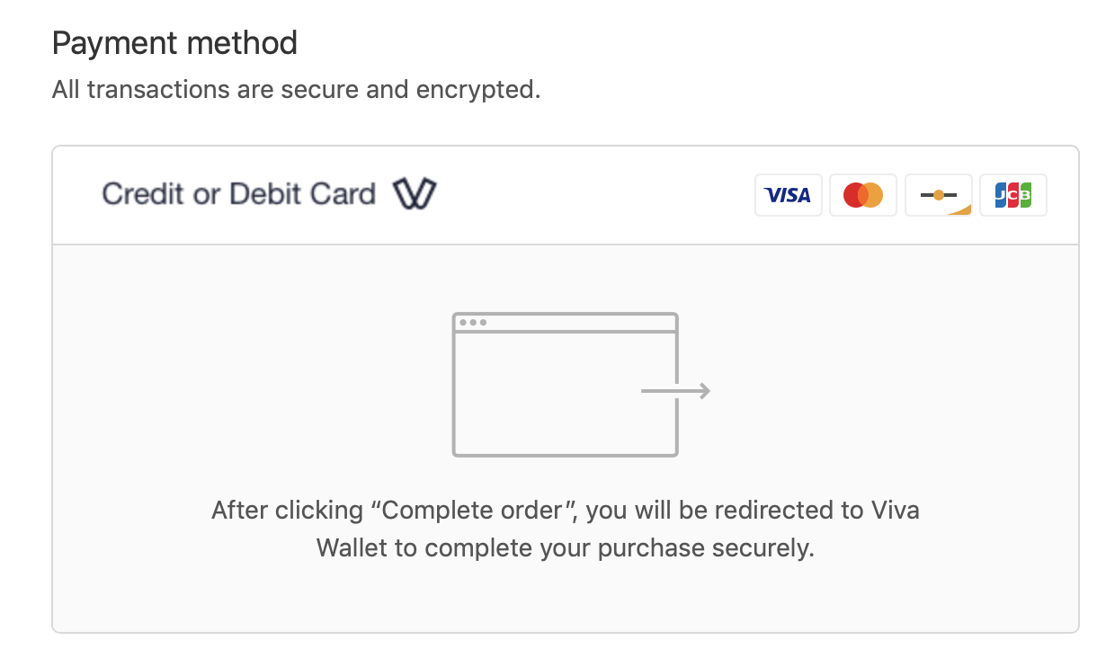Click the Dankort card badge
The image size is (1106, 667).
tap(938, 194)
